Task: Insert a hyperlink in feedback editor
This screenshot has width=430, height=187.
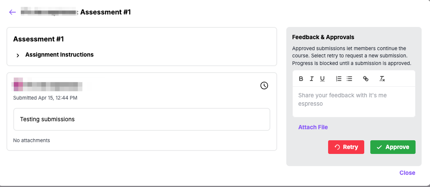Action: (366, 79)
